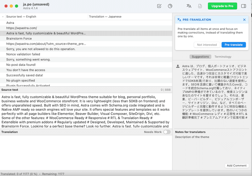The width and height of the screenshot is (252, 176).
Task: Click the 'Remaining: 1177' status text
Action: 53,174
